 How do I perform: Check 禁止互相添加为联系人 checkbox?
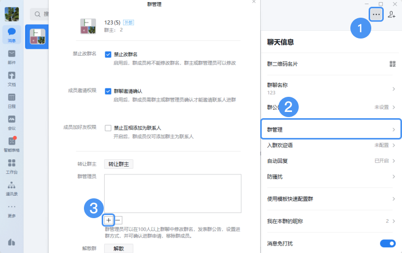(x=108, y=128)
